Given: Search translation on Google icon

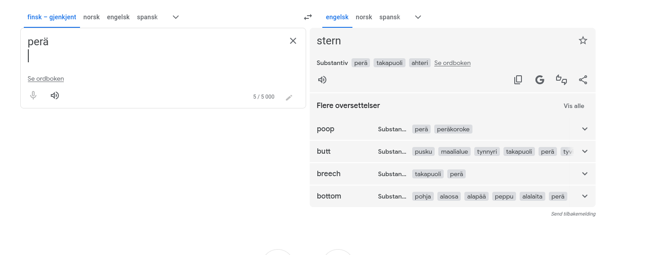Looking at the screenshot, I should pos(540,80).
